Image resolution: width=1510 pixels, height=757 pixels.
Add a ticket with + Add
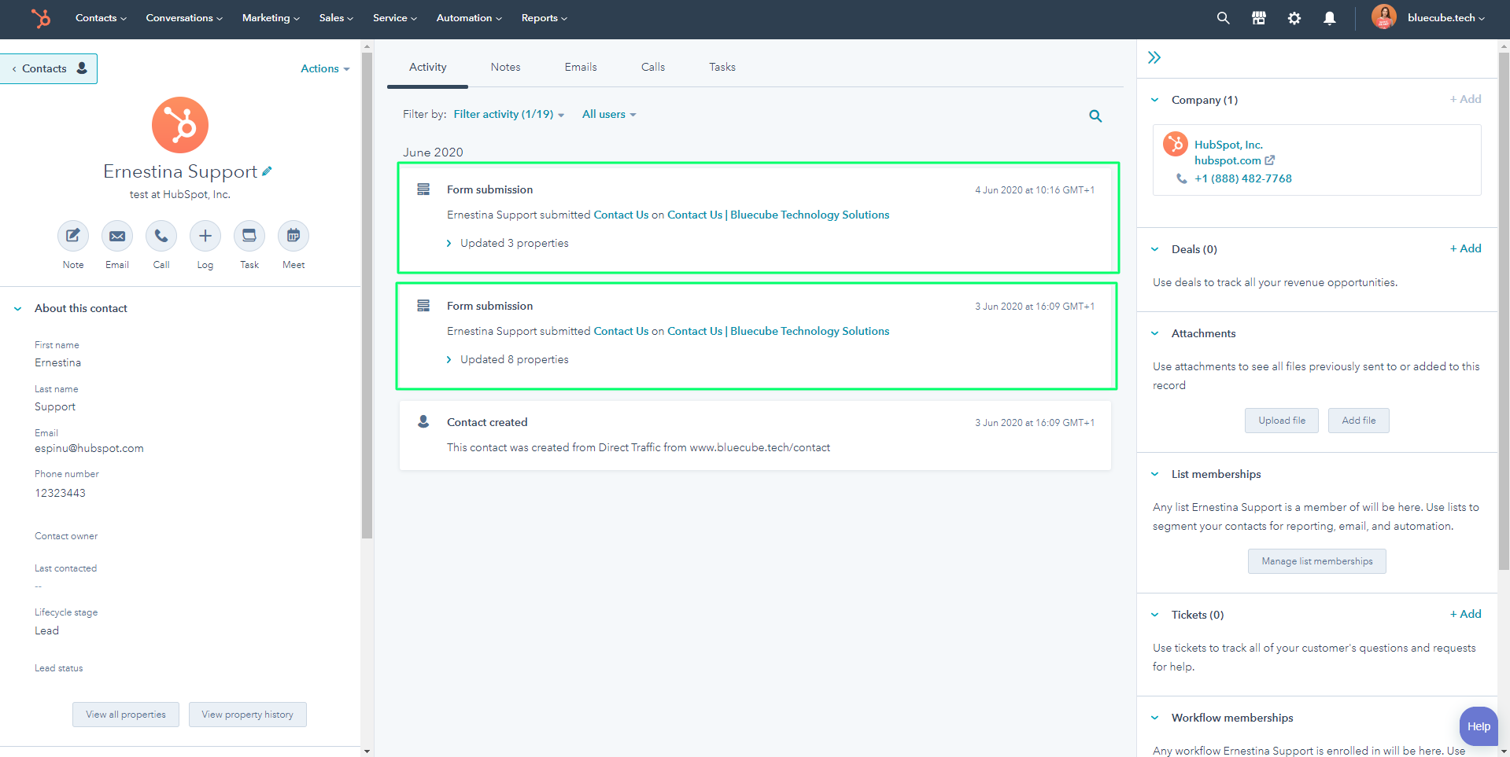pos(1466,614)
